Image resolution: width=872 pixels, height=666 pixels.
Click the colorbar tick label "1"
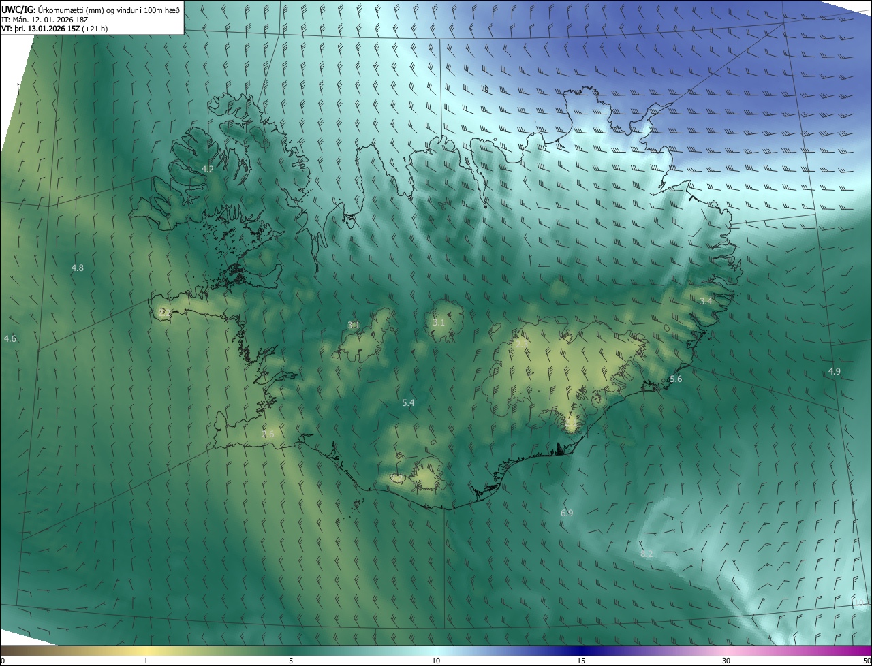[x=146, y=661]
